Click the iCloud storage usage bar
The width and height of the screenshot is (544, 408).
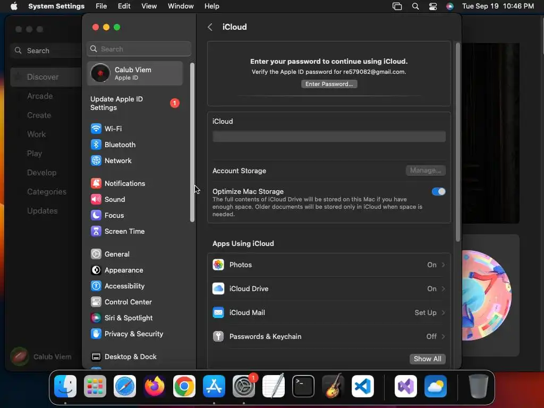[x=329, y=137]
